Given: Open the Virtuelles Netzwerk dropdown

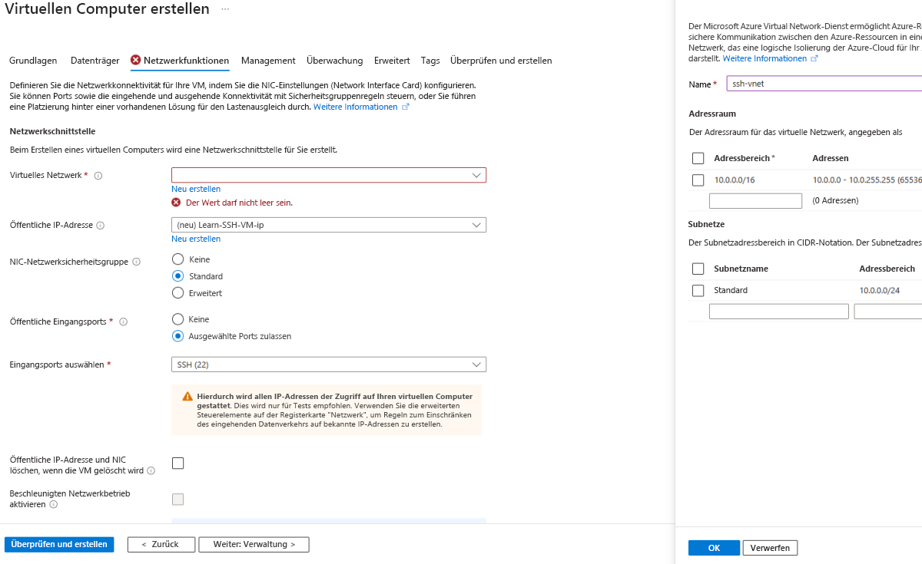Looking at the screenshot, I should 328,175.
